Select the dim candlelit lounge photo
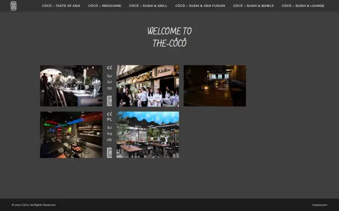The width and height of the screenshot is (339, 211). click(x=215, y=86)
